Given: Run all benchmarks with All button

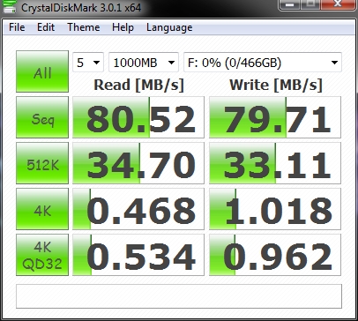Looking at the screenshot, I should (x=42, y=71).
